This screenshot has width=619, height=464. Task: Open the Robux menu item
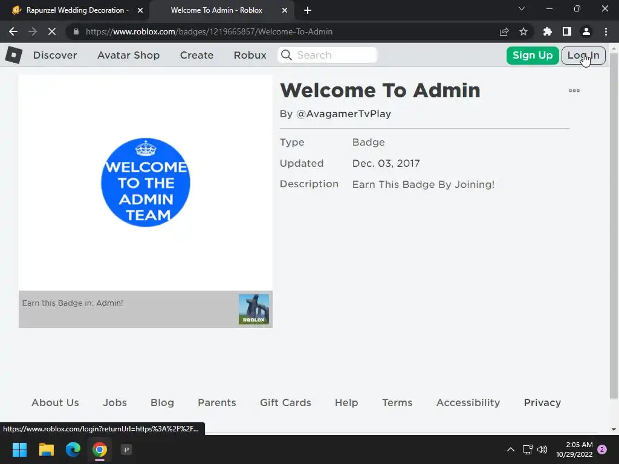[x=250, y=55]
